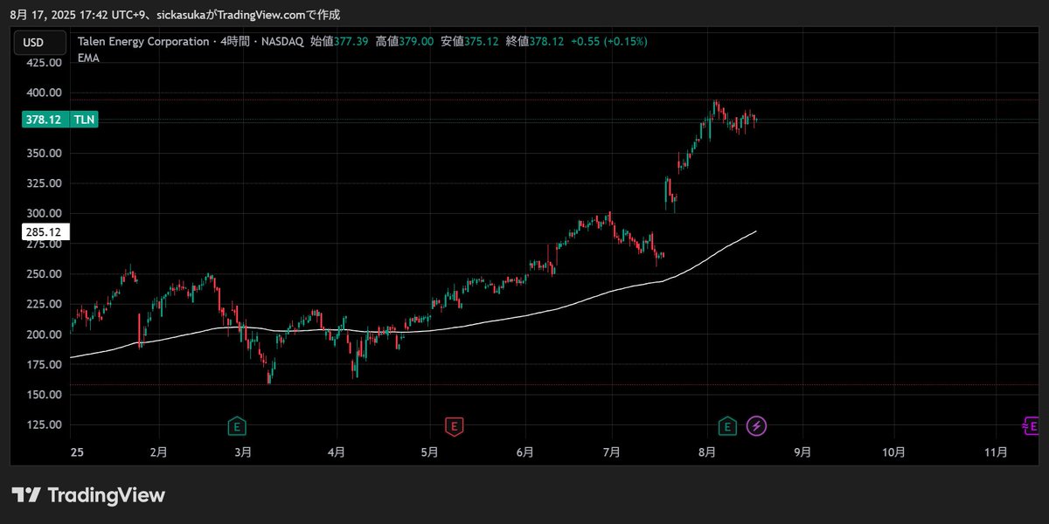Click the snapshot timestamp and author caption
This screenshot has height=524, width=1049.
pos(175,14)
